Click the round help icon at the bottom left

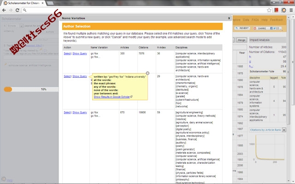tap(4, 179)
